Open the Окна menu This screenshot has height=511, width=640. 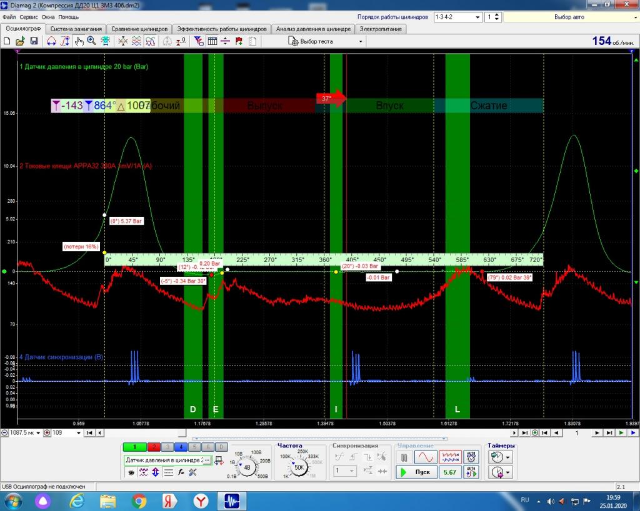(x=47, y=17)
